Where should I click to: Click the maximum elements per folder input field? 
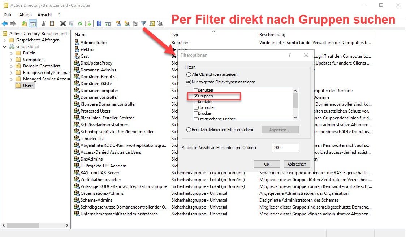tap(285, 148)
